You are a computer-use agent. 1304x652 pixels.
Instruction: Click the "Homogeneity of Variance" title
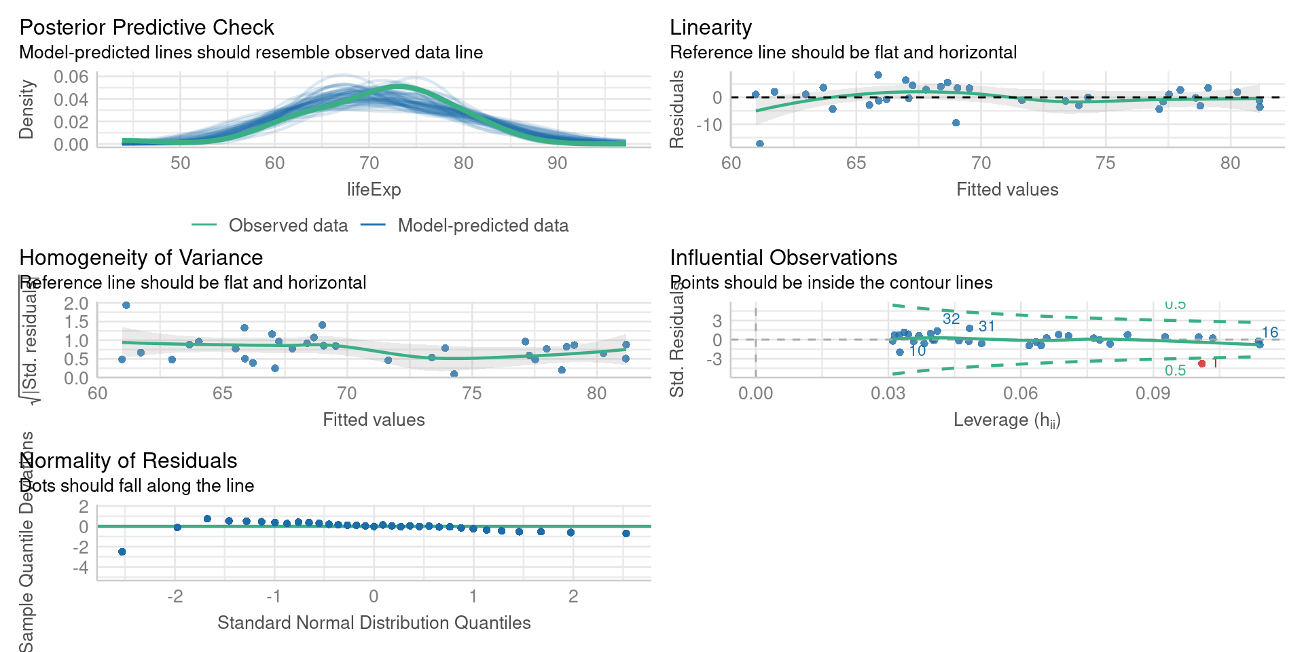pos(141,257)
